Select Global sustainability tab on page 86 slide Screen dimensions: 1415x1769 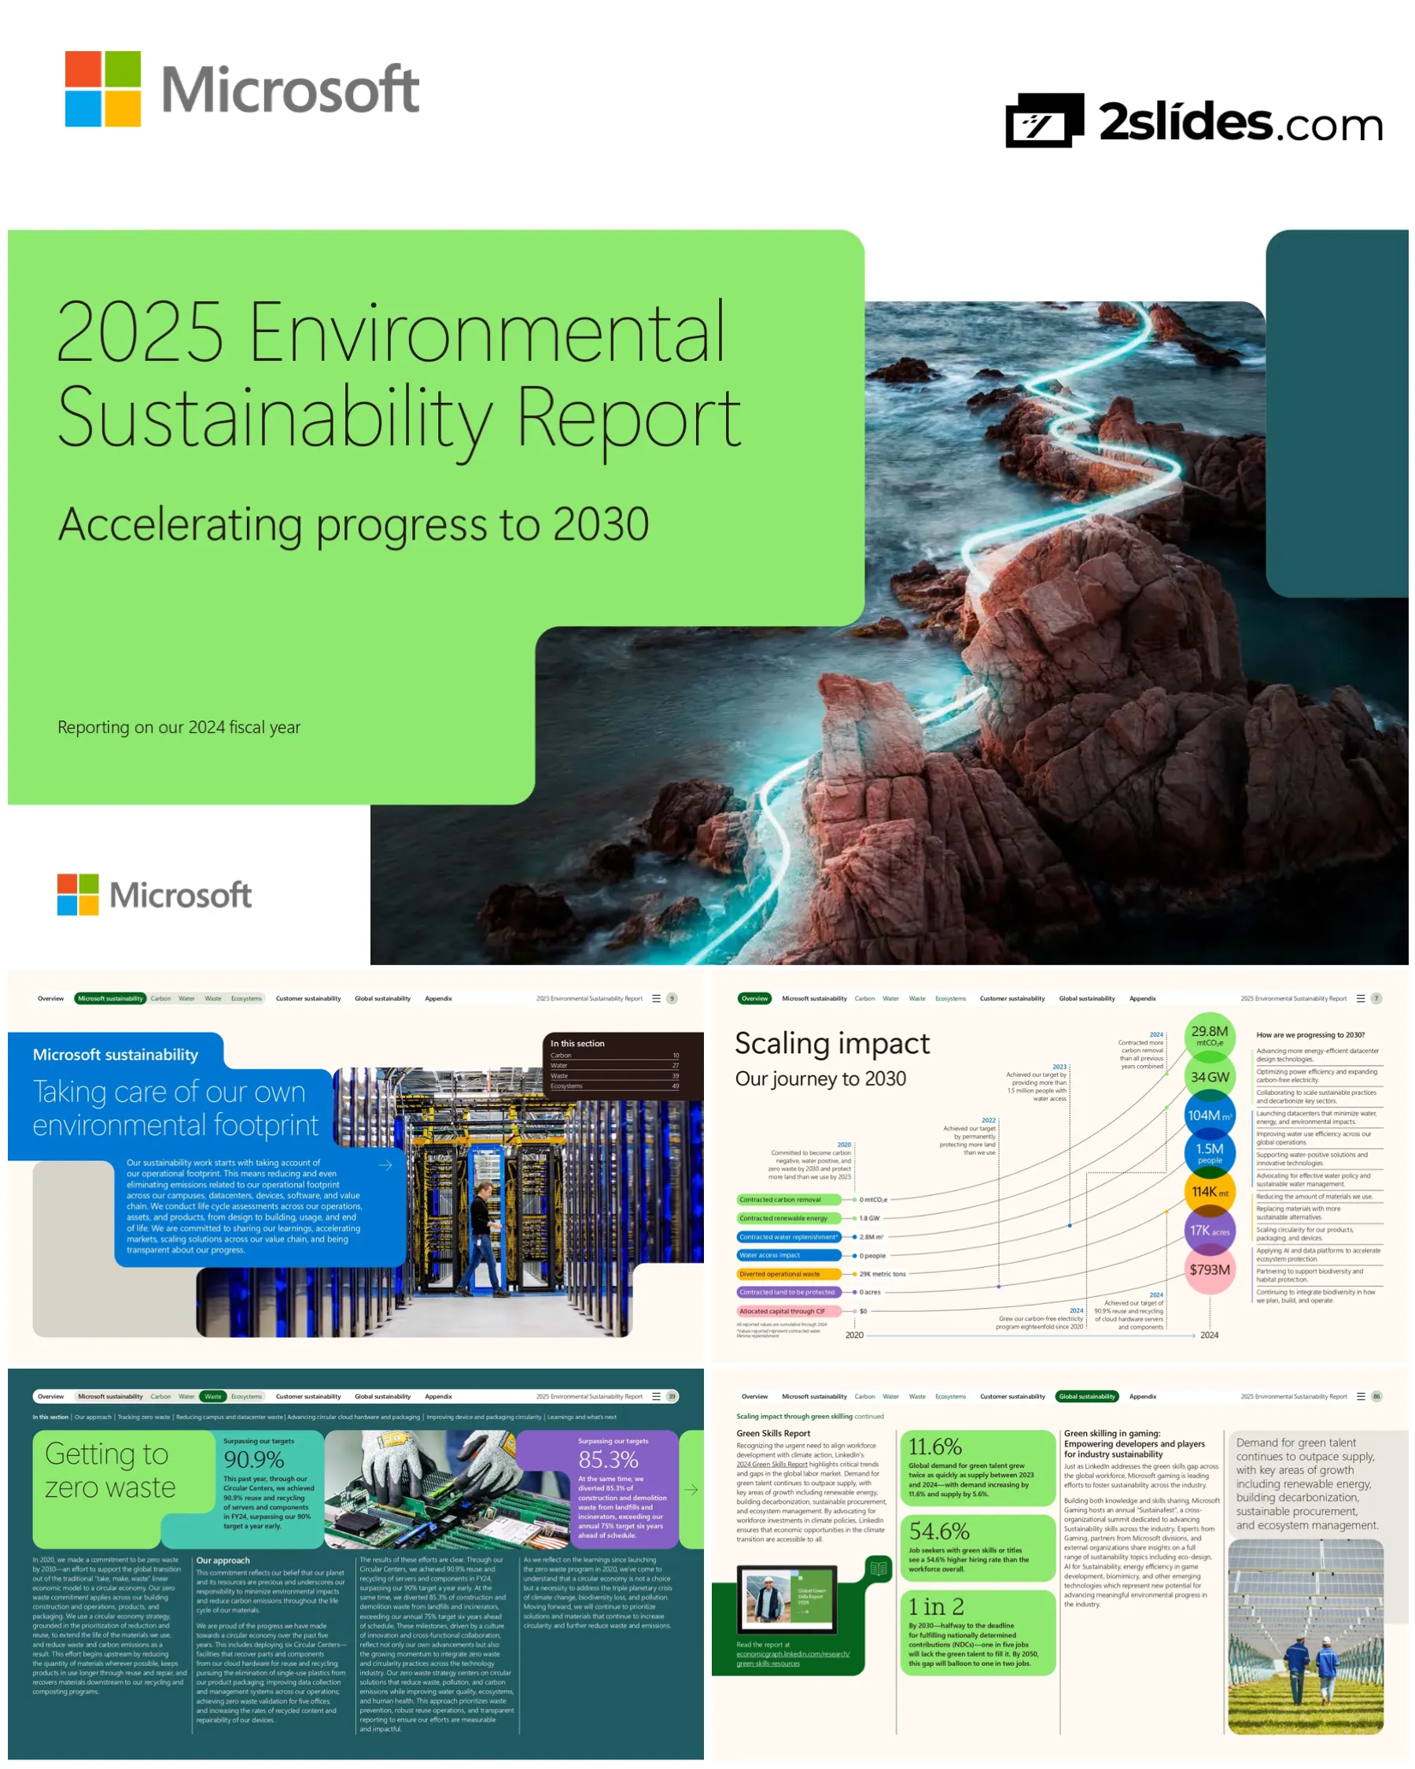click(x=1087, y=1397)
